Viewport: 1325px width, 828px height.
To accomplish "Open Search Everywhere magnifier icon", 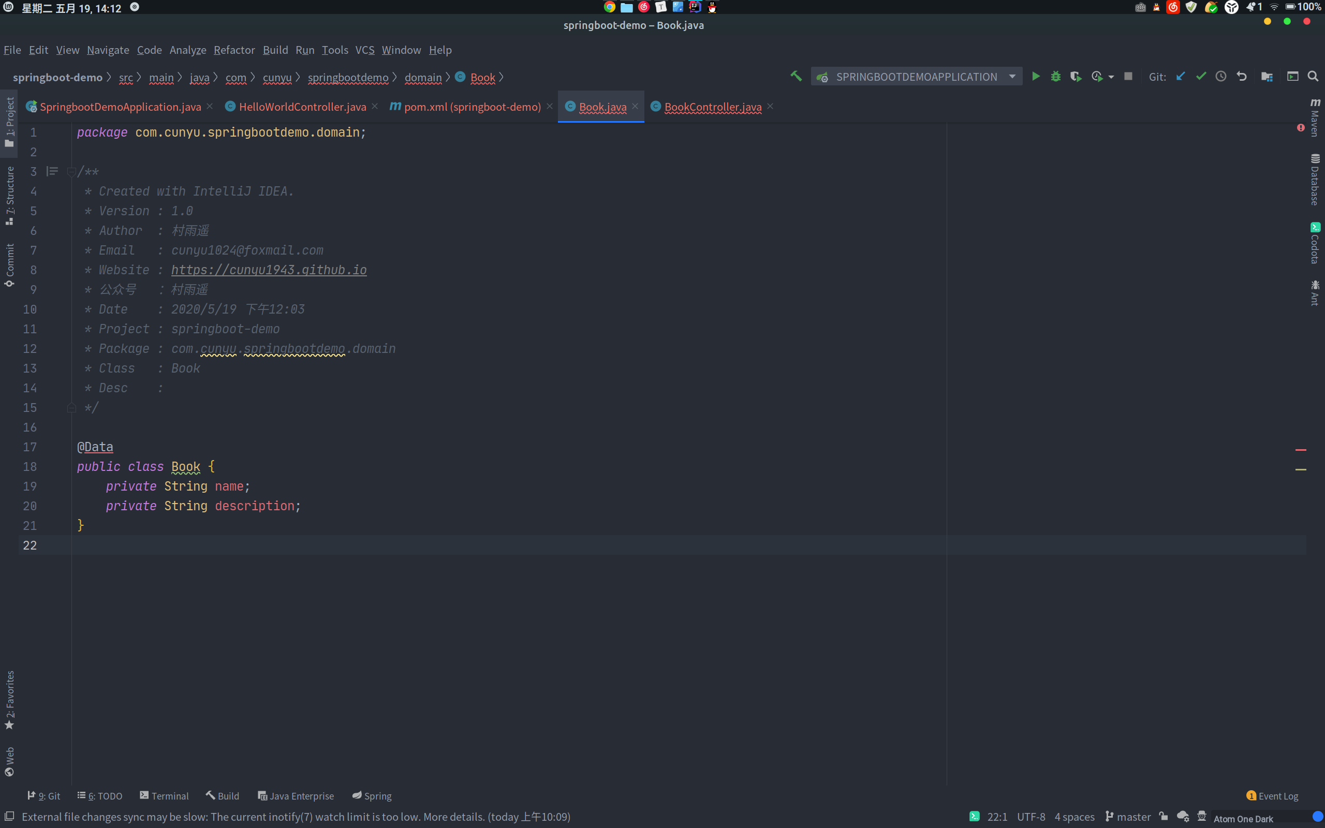I will click(x=1313, y=77).
